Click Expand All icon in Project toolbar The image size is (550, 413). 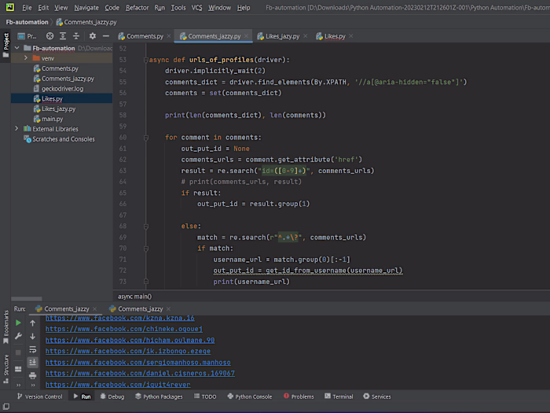63,36
